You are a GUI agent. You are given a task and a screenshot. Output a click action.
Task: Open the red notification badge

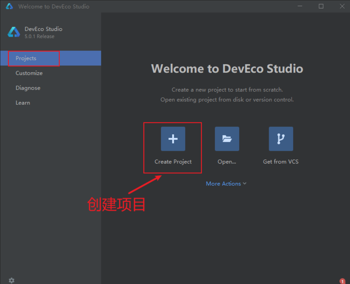tap(342, 281)
